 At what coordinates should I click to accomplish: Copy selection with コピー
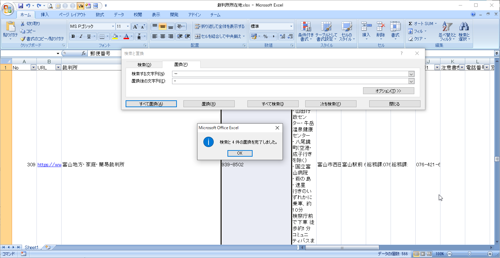click(x=28, y=31)
